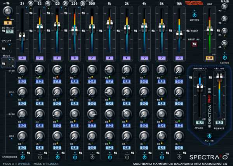Click the IN gain knob

point(8,11)
